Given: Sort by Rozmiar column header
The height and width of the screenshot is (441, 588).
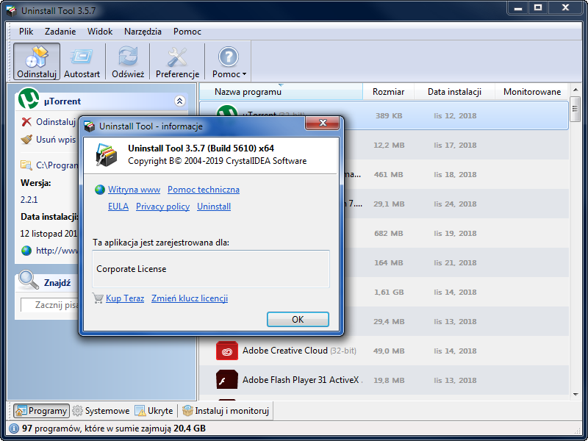Looking at the screenshot, I should pos(389,92).
